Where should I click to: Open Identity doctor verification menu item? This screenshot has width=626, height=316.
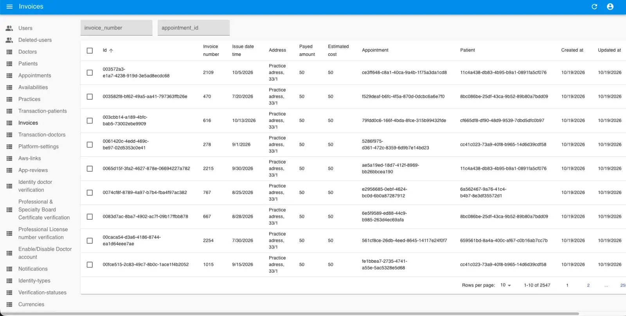click(x=35, y=186)
